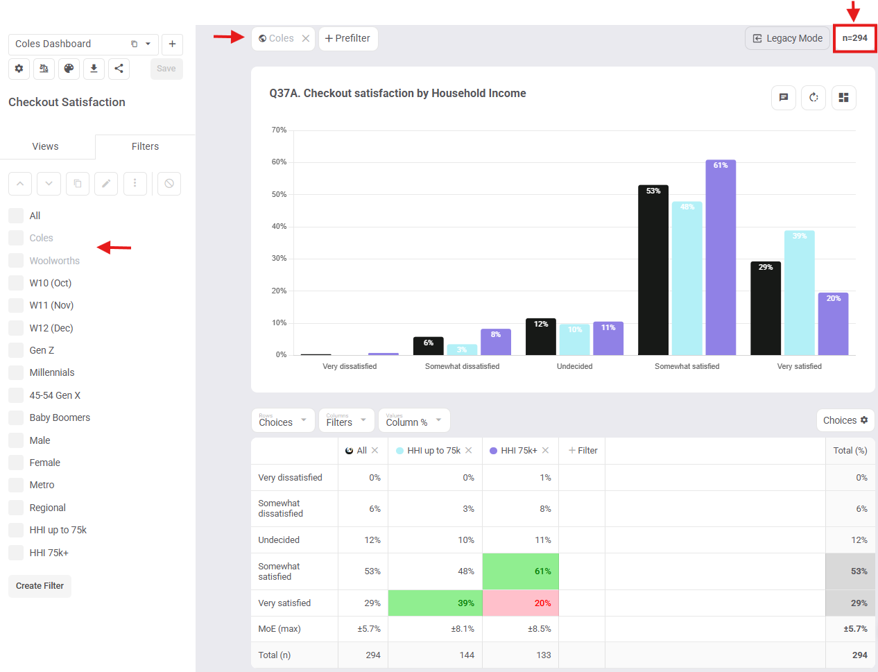Click the download export icon
878x672 pixels.
pyautogui.click(x=94, y=69)
